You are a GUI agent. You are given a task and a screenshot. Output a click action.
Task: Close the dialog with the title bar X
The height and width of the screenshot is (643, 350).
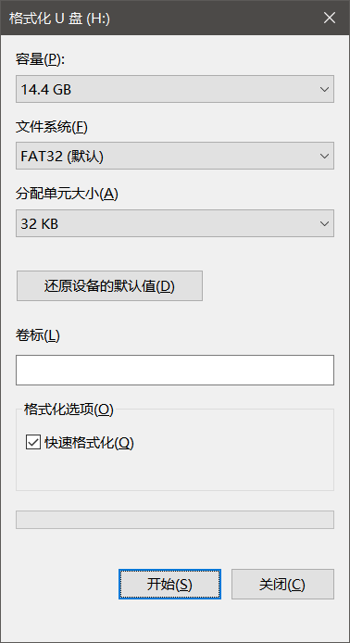pyautogui.click(x=330, y=18)
